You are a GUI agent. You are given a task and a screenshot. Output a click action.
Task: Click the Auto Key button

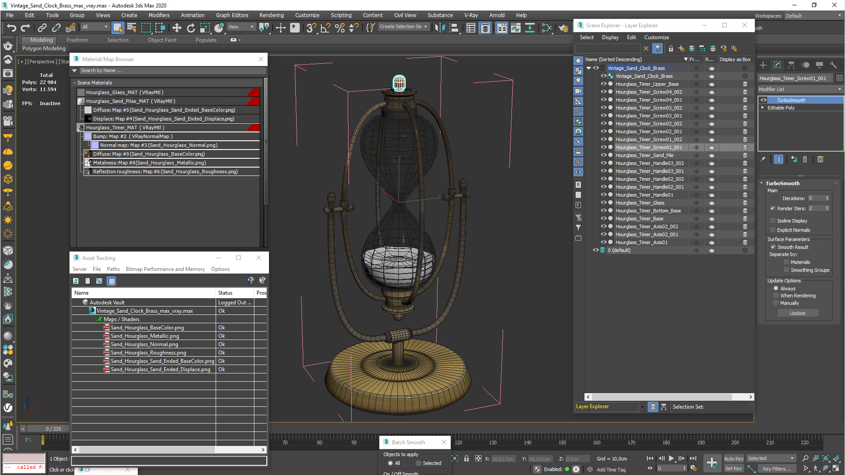click(734, 459)
